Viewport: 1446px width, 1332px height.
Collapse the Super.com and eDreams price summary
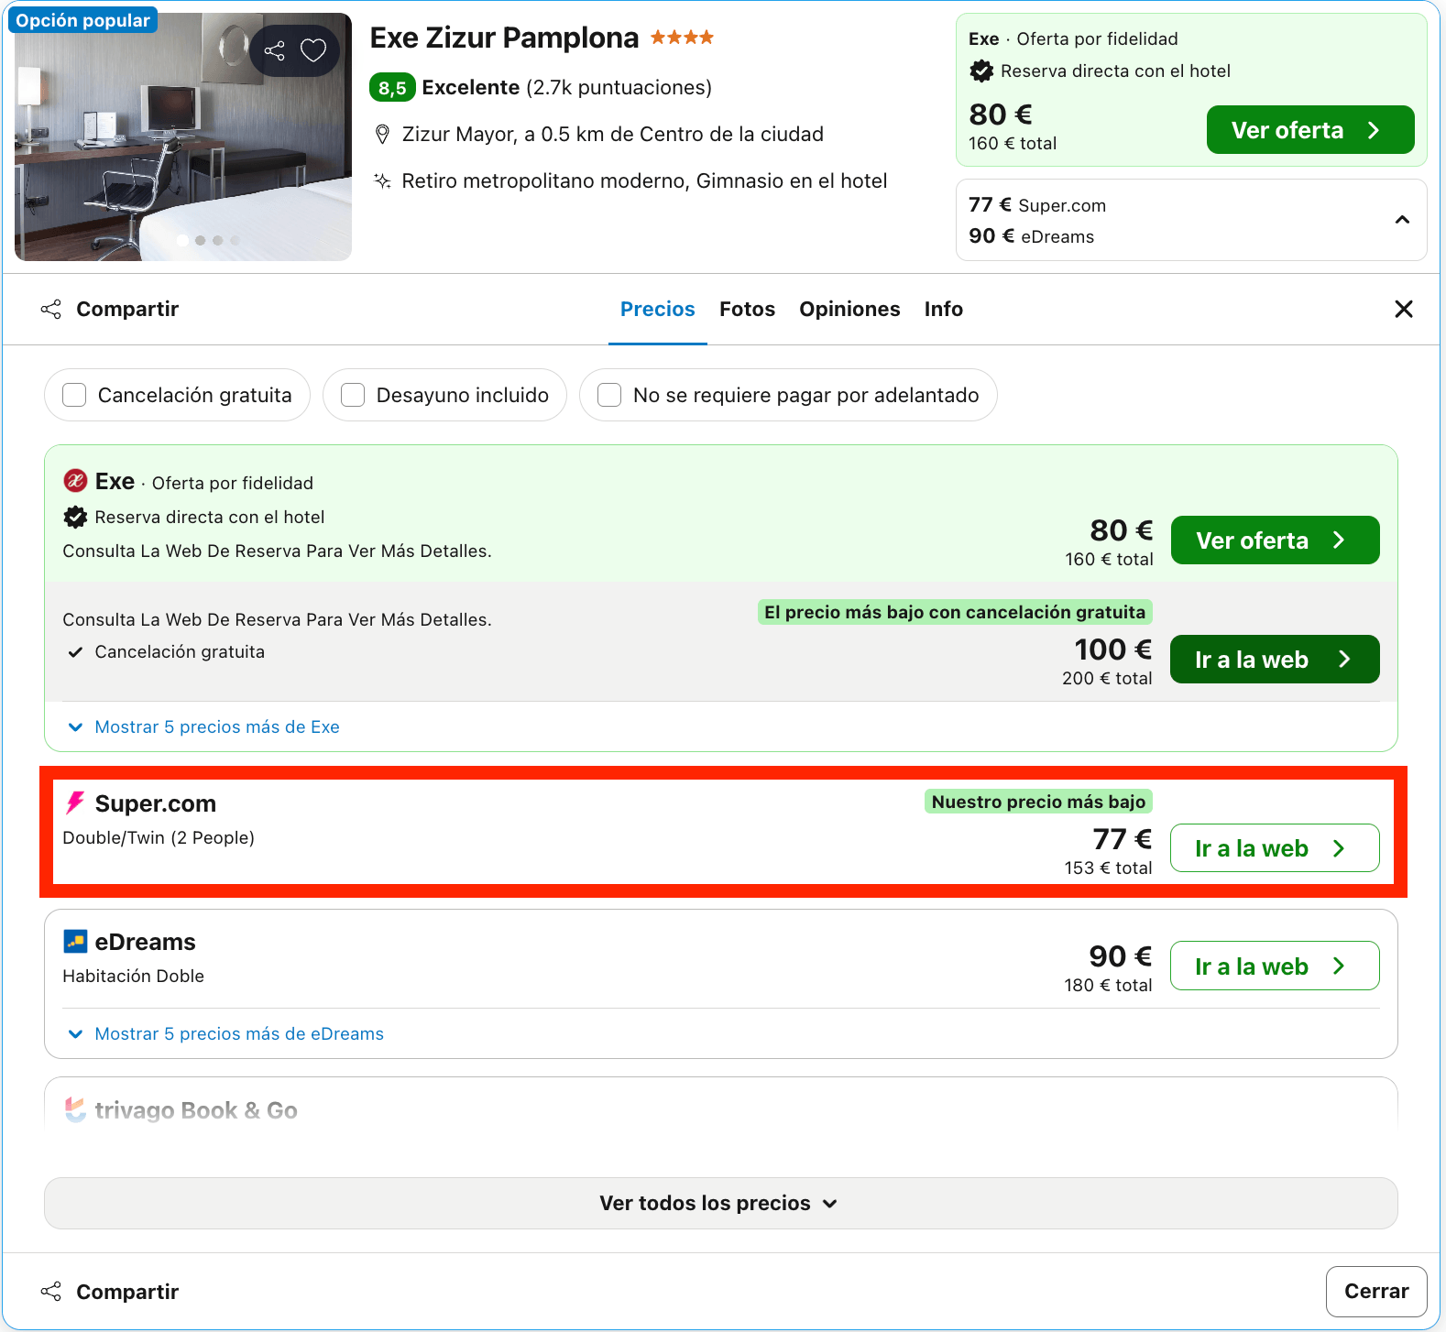click(x=1402, y=220)
